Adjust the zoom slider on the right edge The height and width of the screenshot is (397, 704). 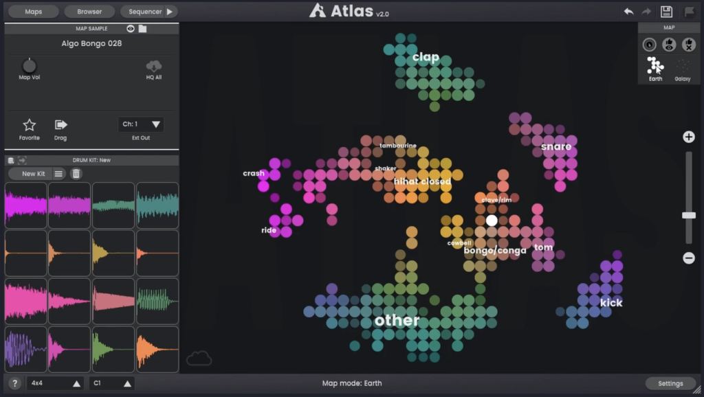(689, 216)
